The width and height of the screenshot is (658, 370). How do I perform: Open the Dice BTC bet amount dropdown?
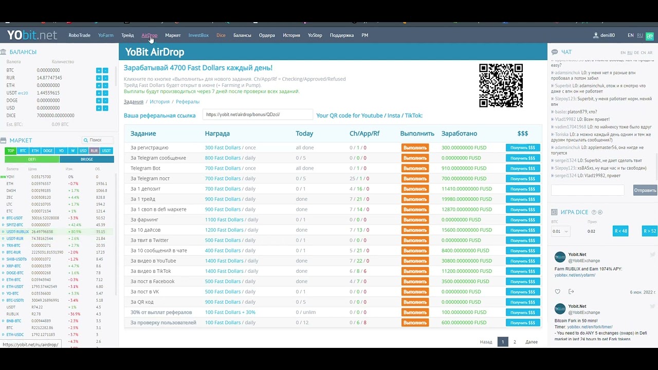tap(560, 231)
